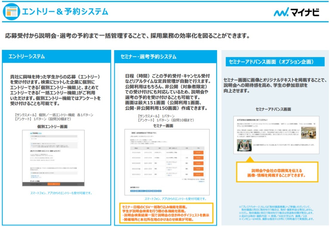Image resolution: width=331 pixels, height=227 pixels.
Task: Click the line 【サンクスメール】個別／一括エントリー機能 各1パターン
Action: [54, 115]
